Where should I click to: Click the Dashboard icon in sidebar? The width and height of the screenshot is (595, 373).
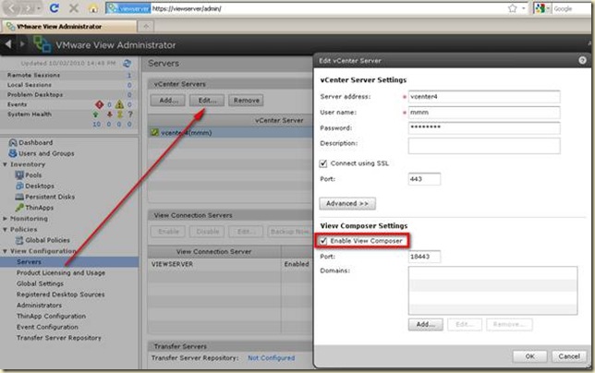[x=13, y=142]
